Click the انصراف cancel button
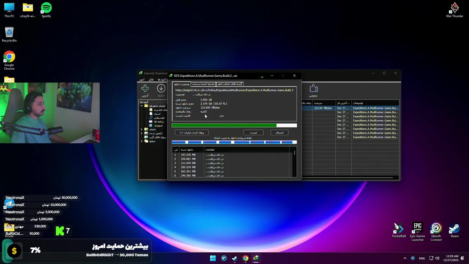The height and width of the screenshot is (264, 469). [280, 132]
